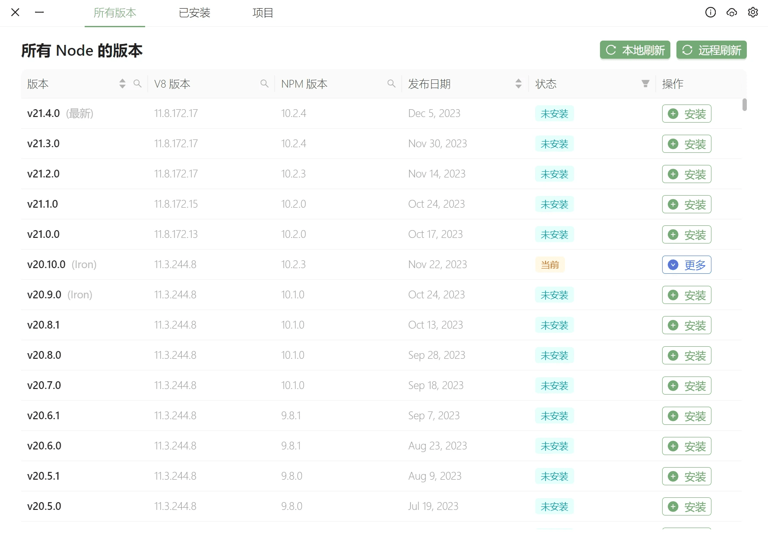Open the 状态 column filter icon
Image resolution: width=768 pixels, height=544 pixels.
tap(645, 84)
